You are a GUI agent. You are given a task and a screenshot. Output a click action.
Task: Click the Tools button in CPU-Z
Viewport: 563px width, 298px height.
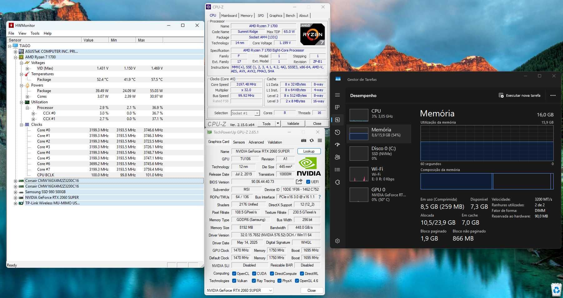(x=267, y=124)
